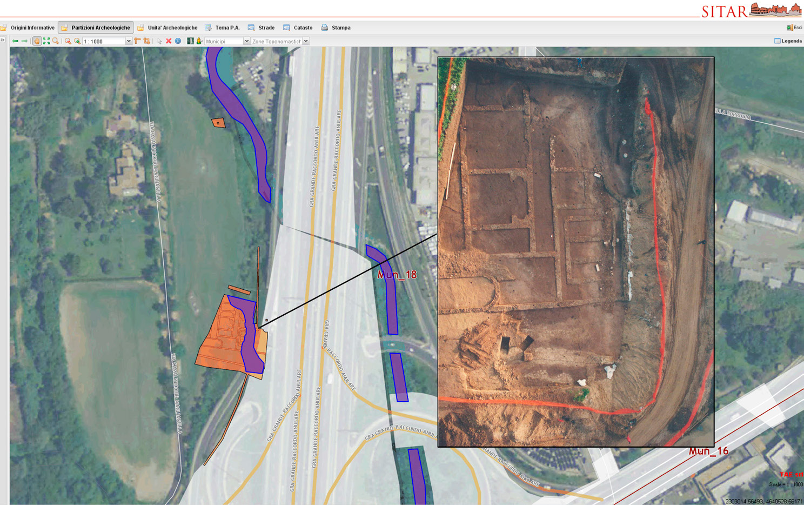Image resolution: width=804 pixels, height=505 pixels.
Task: Open the Tema P.A. tab
Action: point(222,28)
